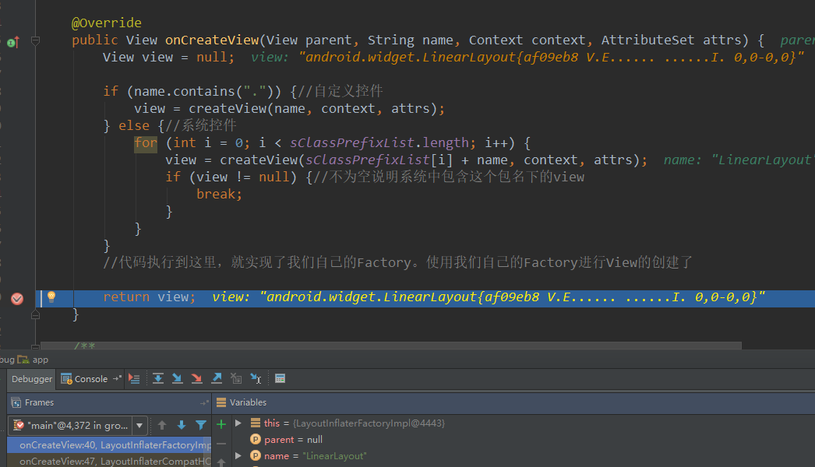Open the Evaluate Expression calculator icon
Image resolution: width=815 pixels, height=467 pixels.
(280, 378)
